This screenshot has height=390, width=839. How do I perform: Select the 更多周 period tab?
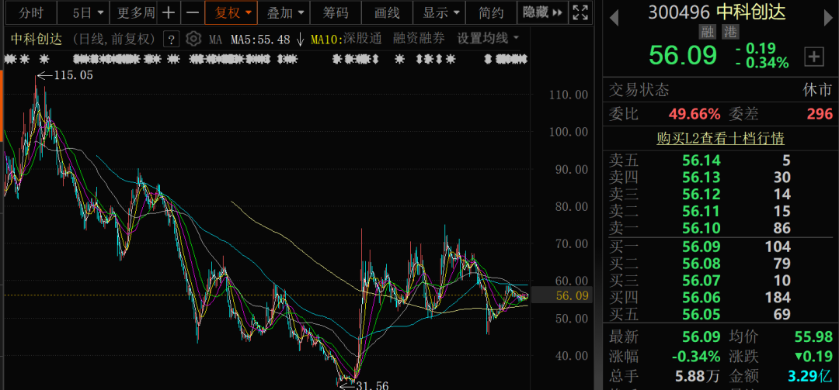click(x=136, y=12)
